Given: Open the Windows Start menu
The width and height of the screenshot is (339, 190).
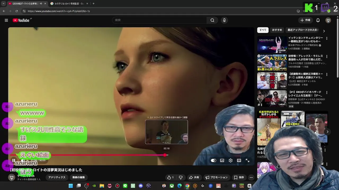Looking at the screenshot, I should [71, 186].
